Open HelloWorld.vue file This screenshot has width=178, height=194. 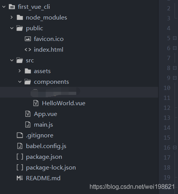click(x=64, y=103)
